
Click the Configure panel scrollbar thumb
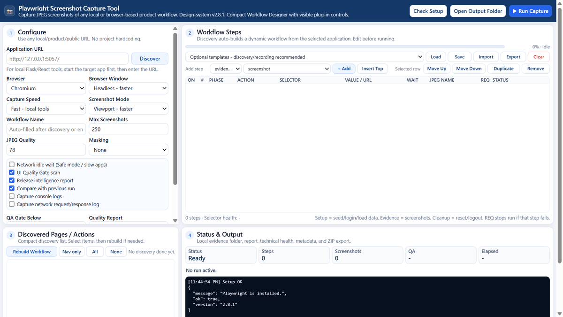coord(175,108)
